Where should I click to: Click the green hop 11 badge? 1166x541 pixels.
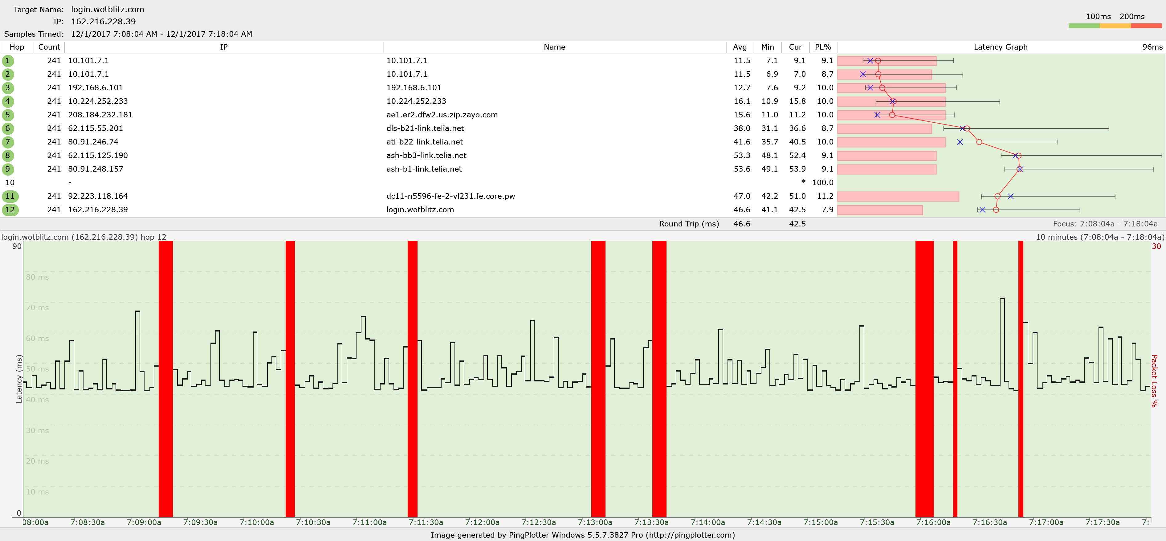click(x=10, y=197)
